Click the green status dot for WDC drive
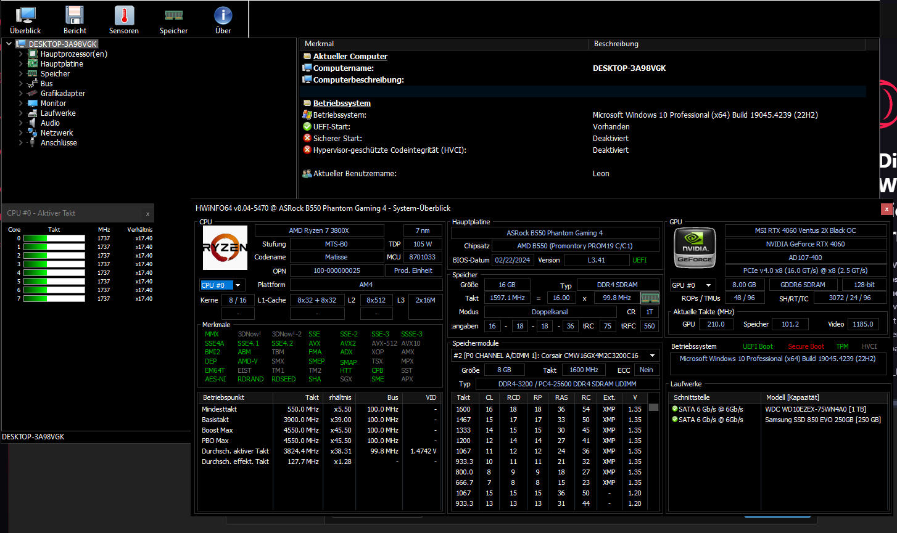This screenshot has height=533, width=897. [x=676, y=409]
